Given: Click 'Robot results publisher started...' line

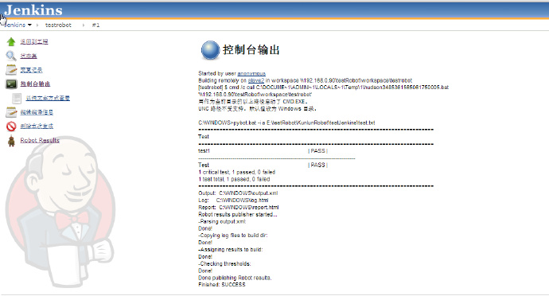Looking at the screenshot, I should 238,214.
